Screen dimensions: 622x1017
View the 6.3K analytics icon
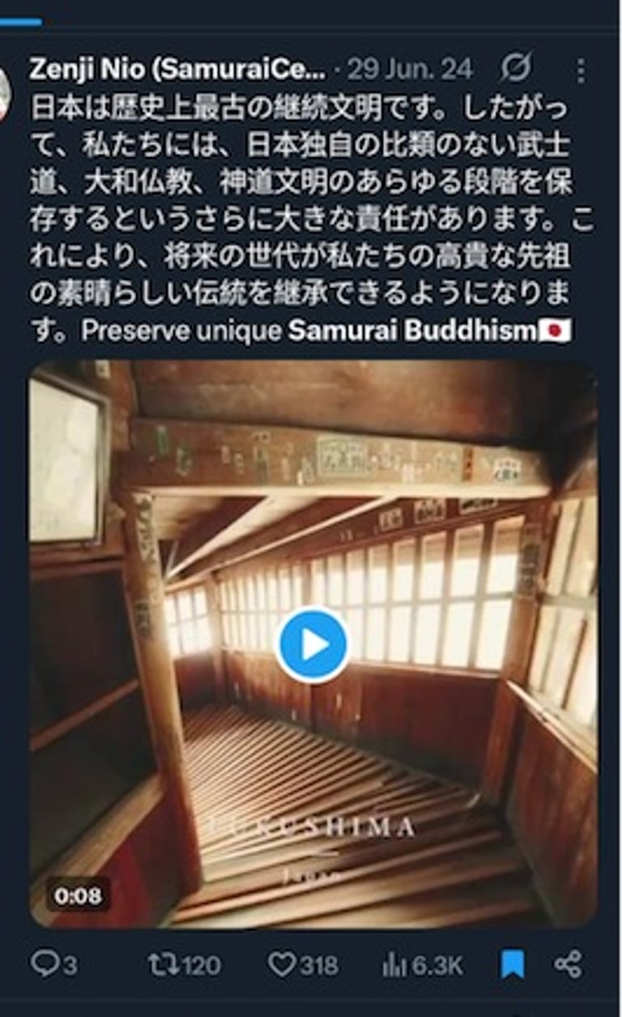394,964
